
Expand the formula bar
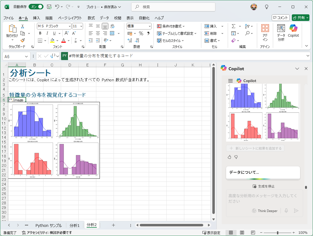(307, 56)
